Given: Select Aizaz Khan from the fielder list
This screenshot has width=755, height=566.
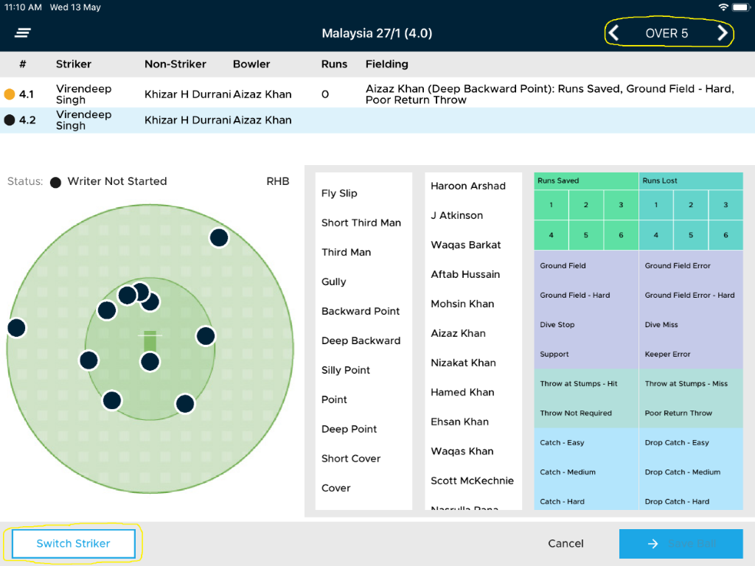Looking at the screenshot, I should [458, 333].
